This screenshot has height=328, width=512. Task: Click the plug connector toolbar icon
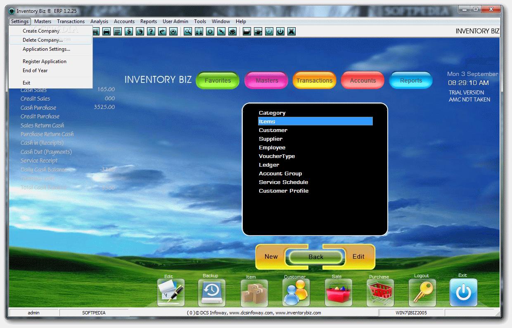click(x=258, y=31)
